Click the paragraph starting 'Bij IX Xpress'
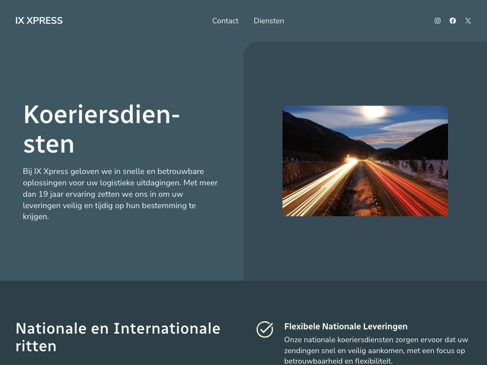The width and height of the screenshot is (487, 365). click(x=120, y=194)
